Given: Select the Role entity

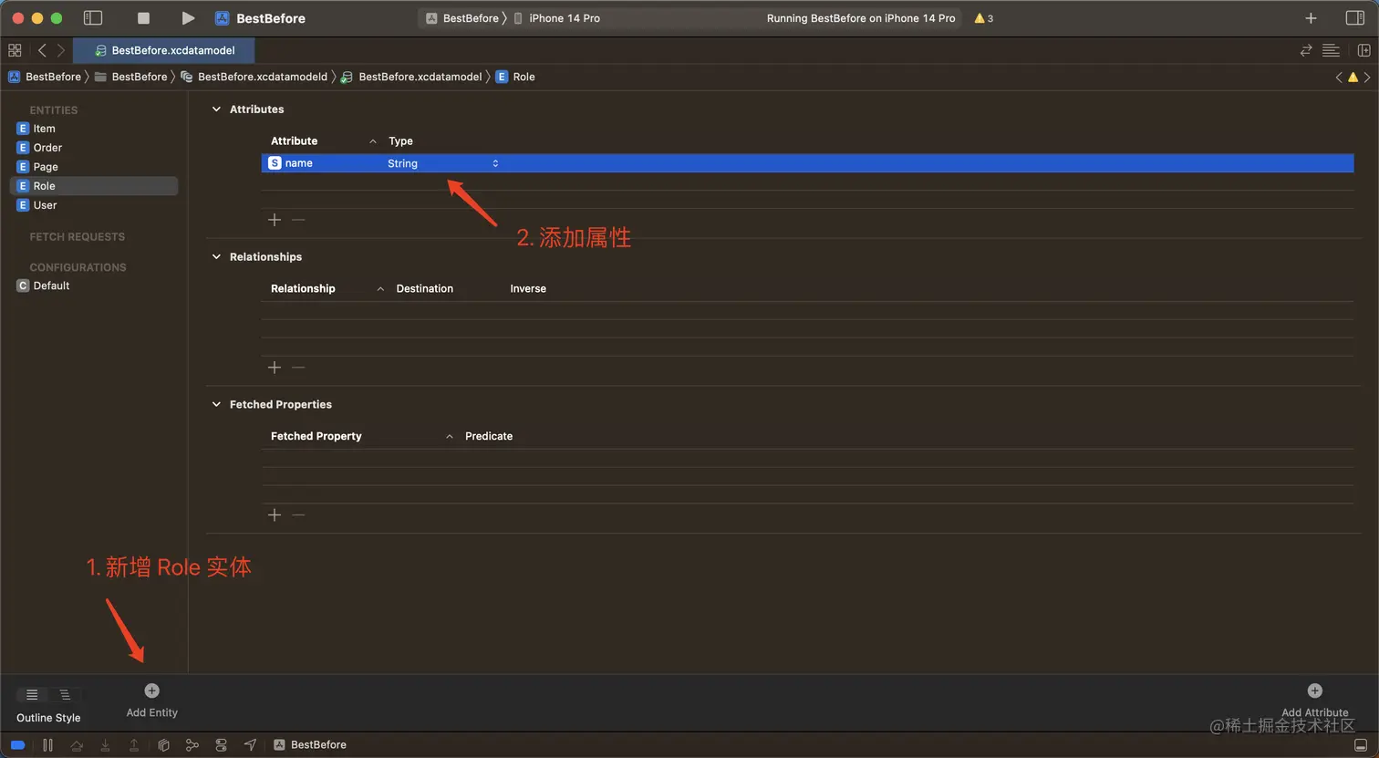Looking at the screenshot, I should 94,186.
